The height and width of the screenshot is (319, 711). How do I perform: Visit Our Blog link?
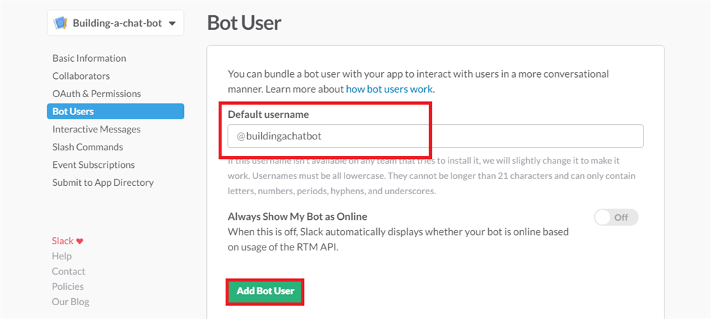[70, 302]
